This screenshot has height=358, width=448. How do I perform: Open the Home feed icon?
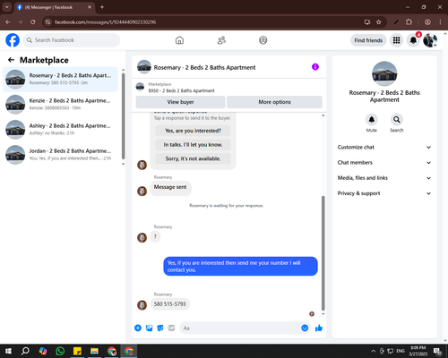pyautogui.click(x=179, y=40)
